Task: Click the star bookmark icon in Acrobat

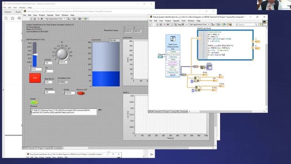Action: click(12, 18)
